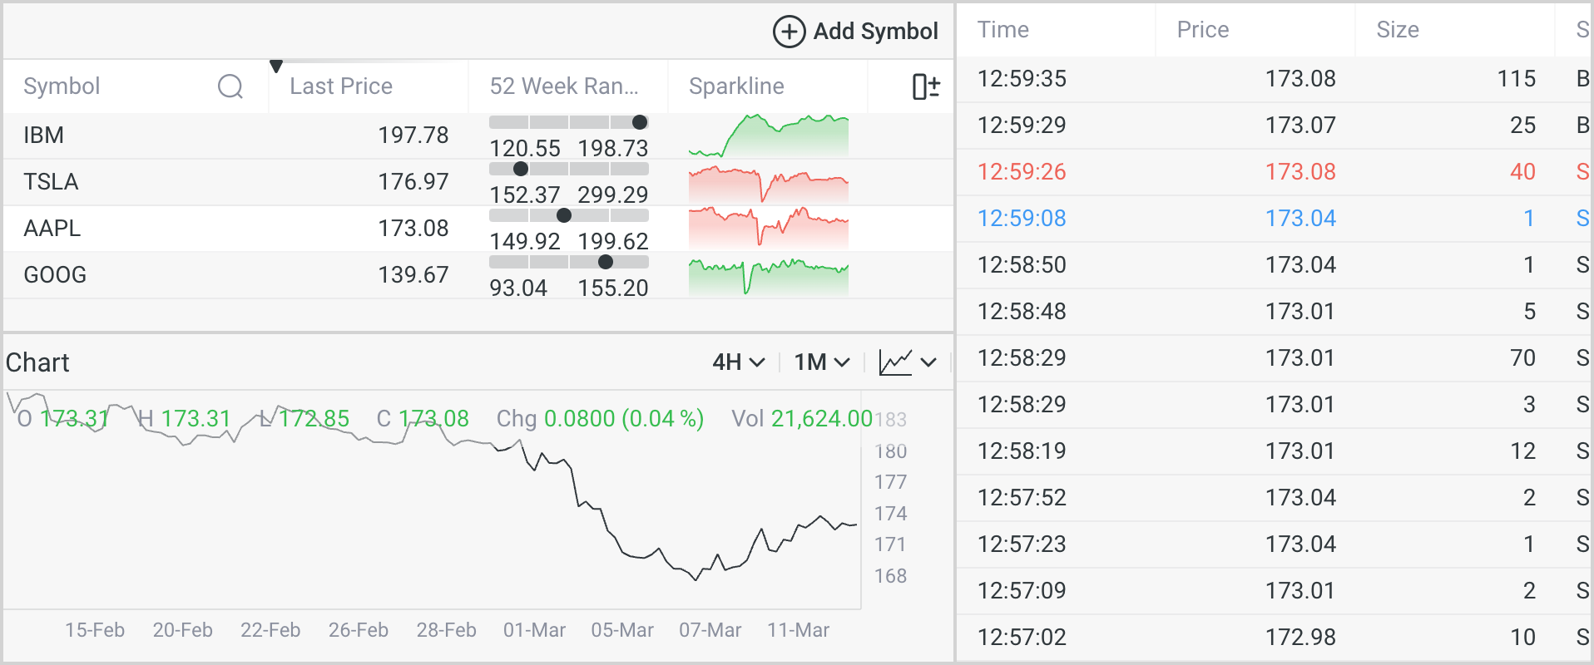Click GOOG last price 139.67
This screenshot has height=665, width=1594.
pyautogui.click(x=413, y=274)
